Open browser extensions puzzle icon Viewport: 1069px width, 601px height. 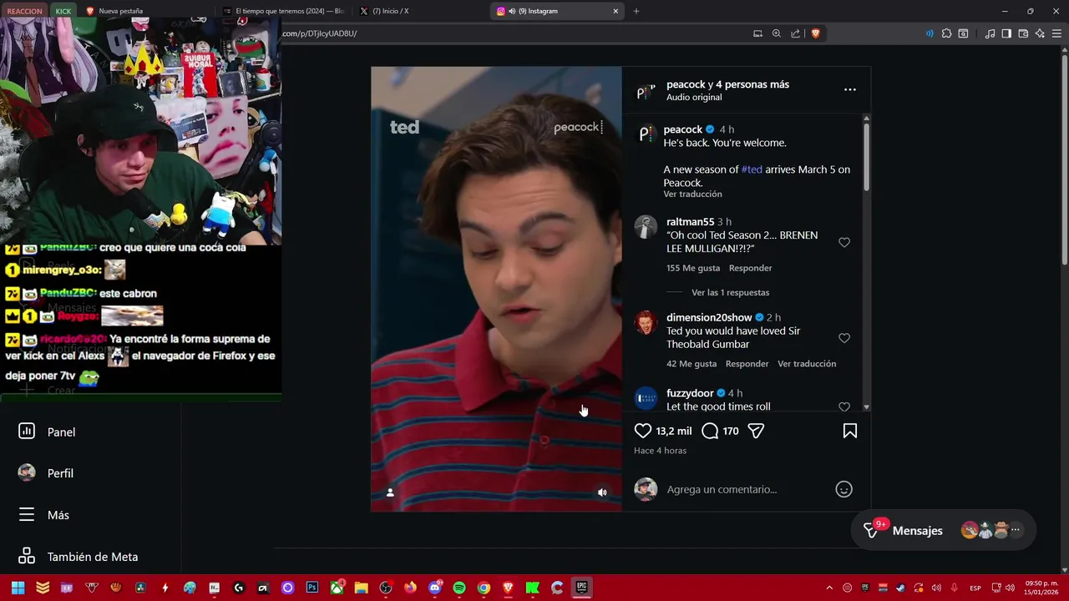click(946, 33)
